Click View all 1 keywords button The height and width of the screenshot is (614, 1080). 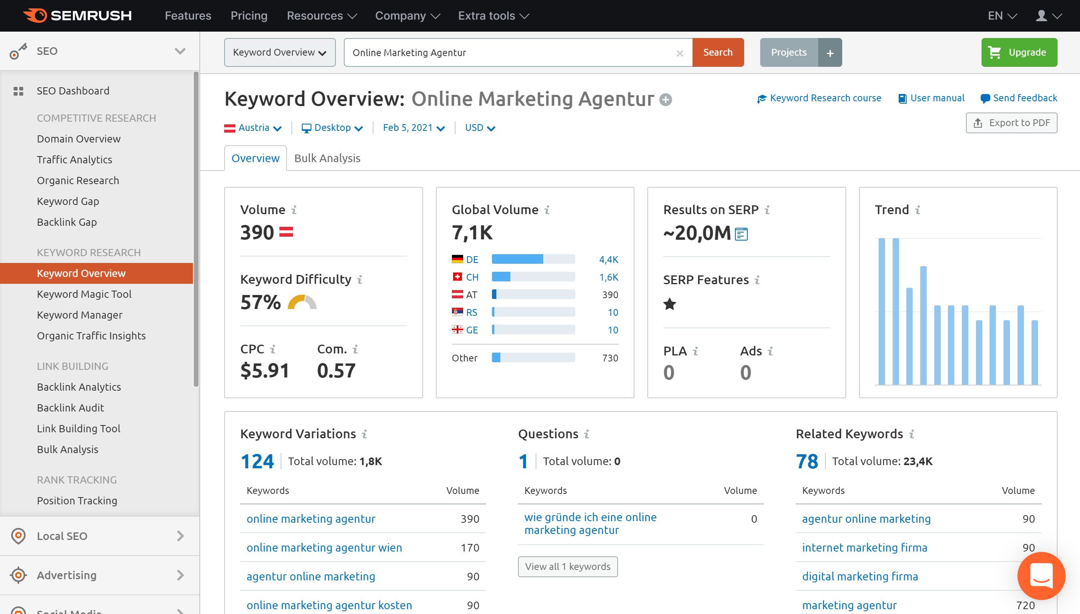tap(568, 566)
